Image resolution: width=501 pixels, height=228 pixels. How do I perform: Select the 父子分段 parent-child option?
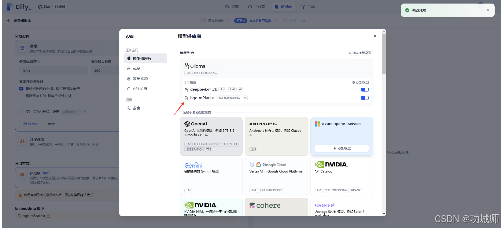pyautogui.click(x=67, y=142)
